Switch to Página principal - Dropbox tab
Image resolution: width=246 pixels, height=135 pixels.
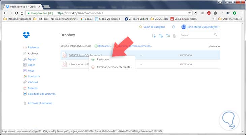tap(23, 7)
